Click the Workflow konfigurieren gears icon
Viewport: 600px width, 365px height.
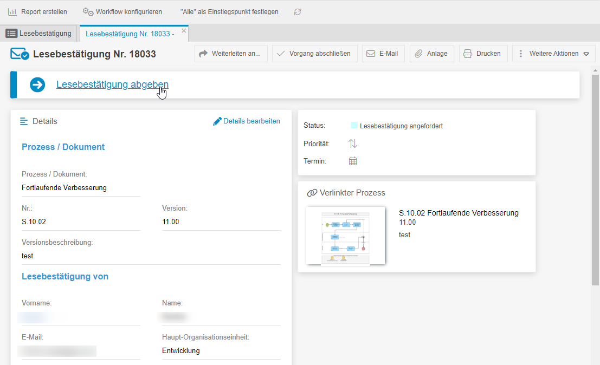(88, 11)
